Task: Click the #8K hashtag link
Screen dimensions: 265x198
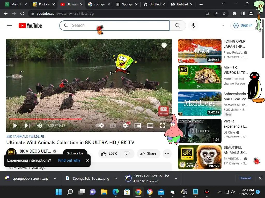Action: click(x=9, y=137)
